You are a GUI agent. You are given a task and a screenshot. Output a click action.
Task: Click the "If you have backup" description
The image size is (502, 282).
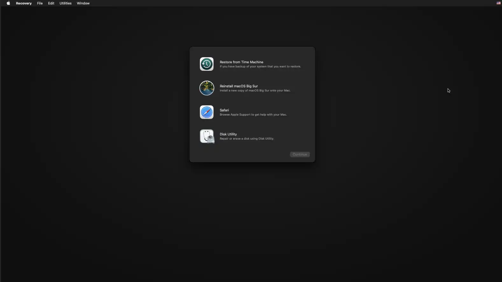(260, 67)
